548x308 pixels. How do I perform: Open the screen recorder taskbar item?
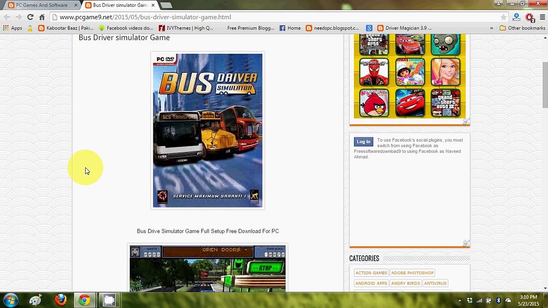(x=109, y=300)
